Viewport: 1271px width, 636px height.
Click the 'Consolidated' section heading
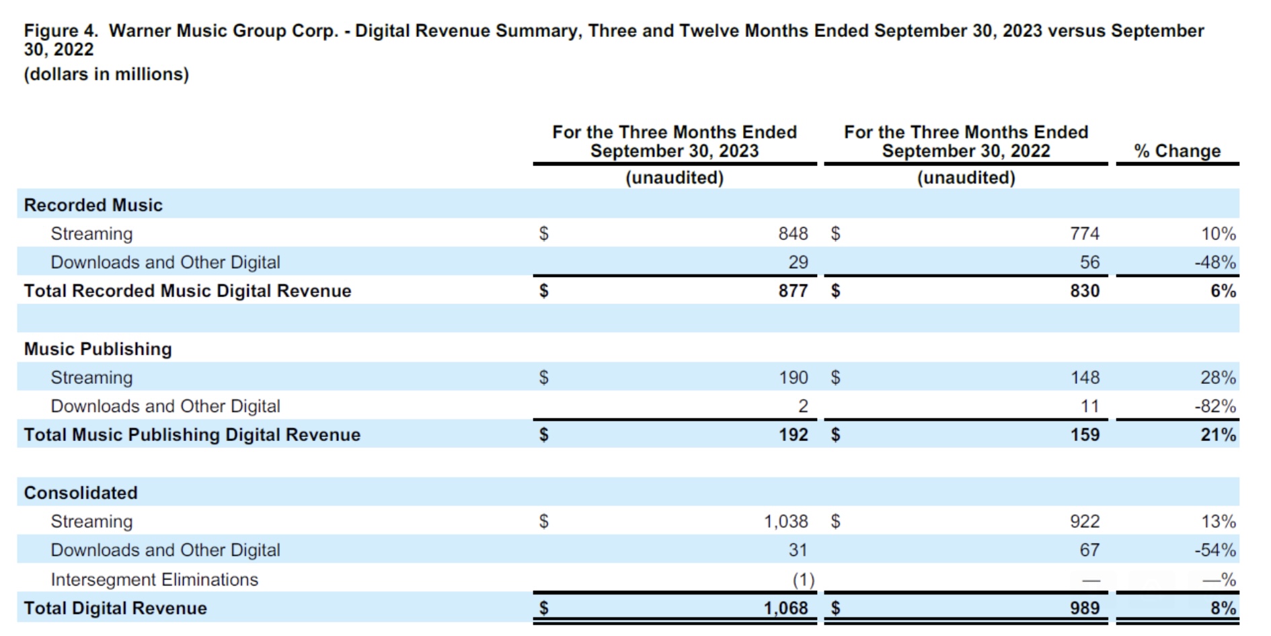pos(81,493)
